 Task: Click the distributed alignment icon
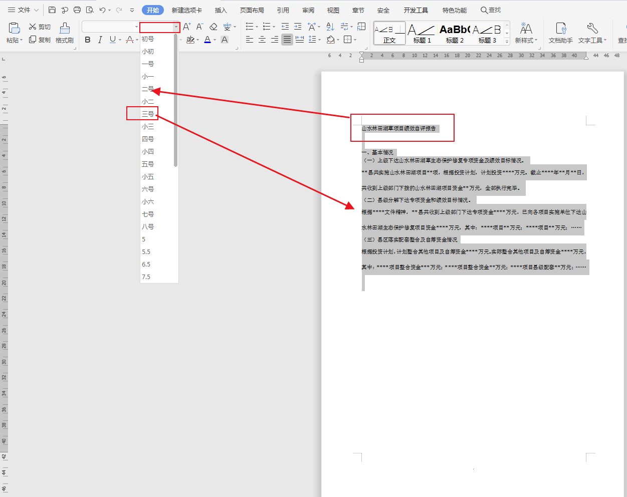tap(300, 40)
